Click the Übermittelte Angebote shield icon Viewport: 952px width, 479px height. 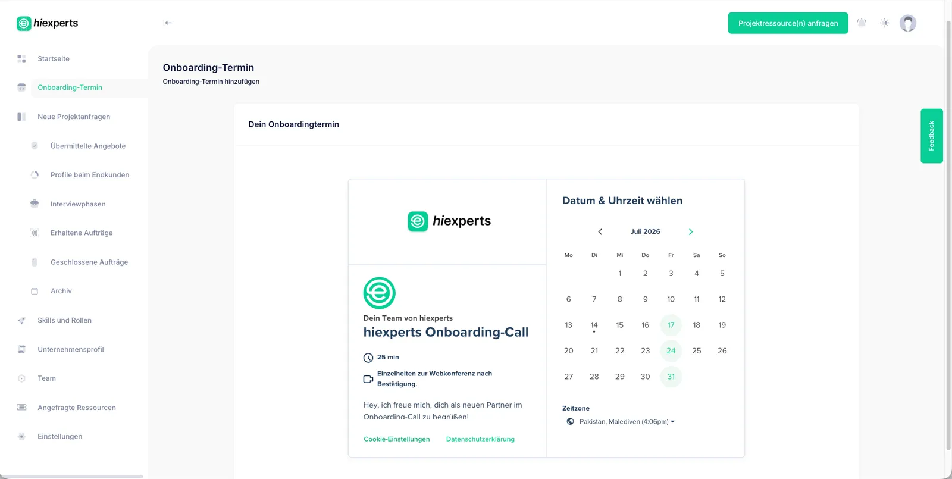click(35, 146)
